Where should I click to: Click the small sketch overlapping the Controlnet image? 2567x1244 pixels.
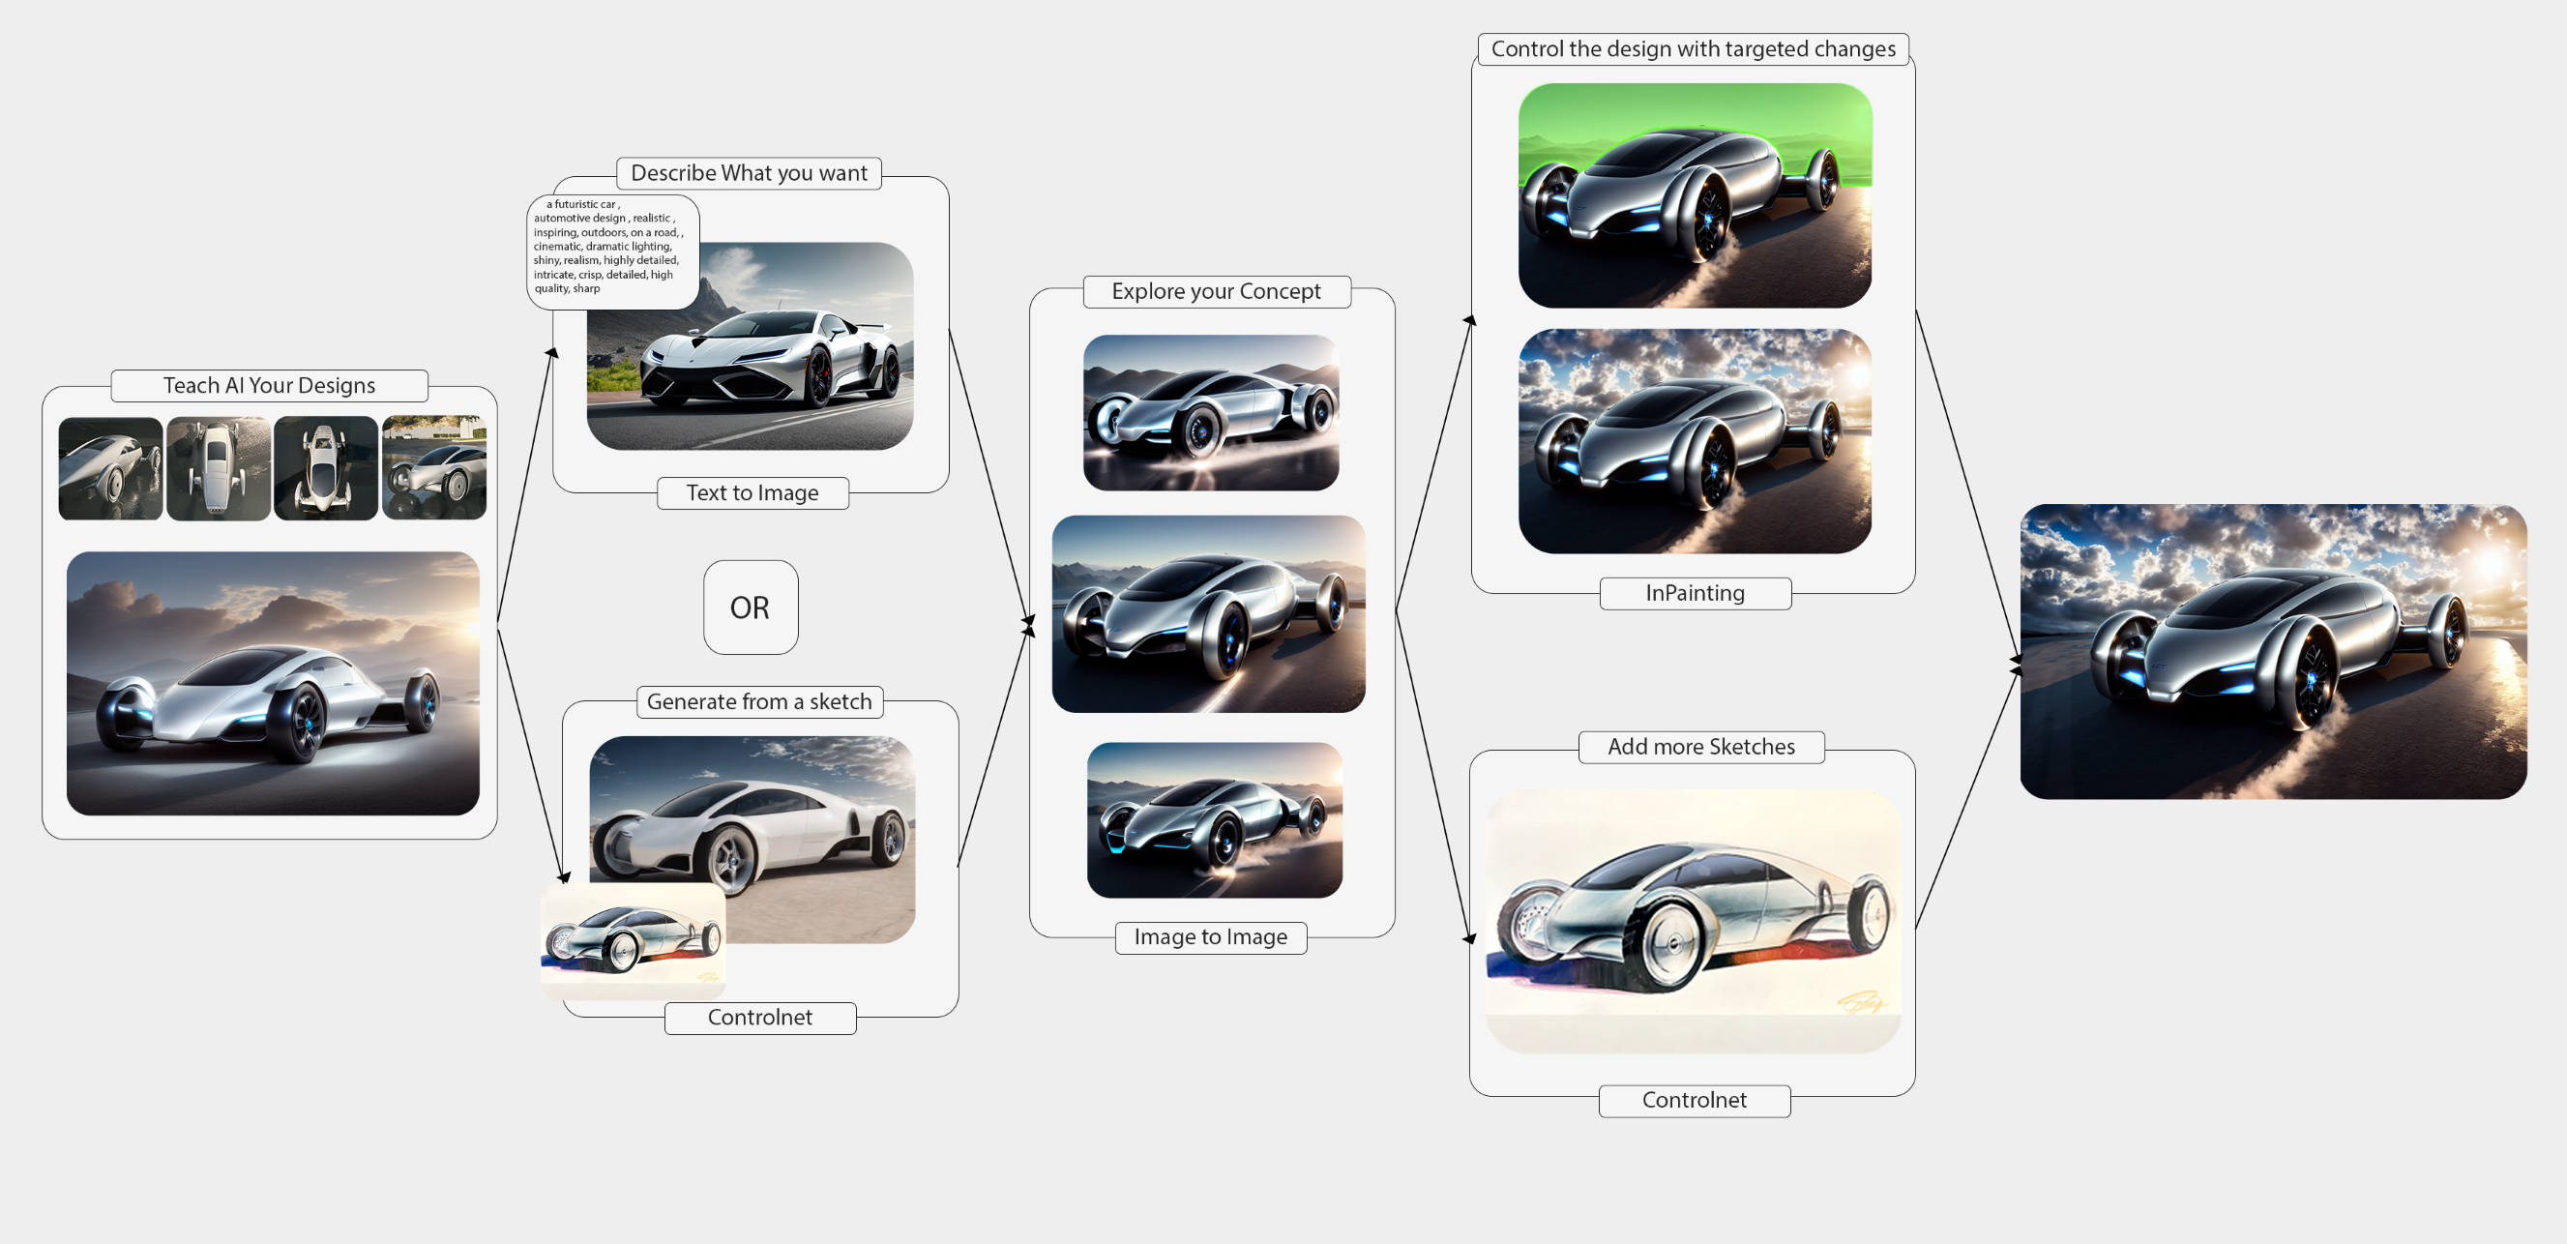pyautogui.click(x=633, y=940)
